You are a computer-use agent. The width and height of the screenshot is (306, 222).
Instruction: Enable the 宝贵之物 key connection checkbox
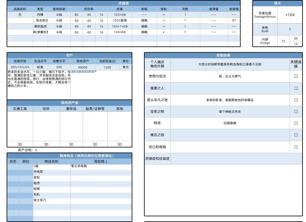click(x=296, y=111)
